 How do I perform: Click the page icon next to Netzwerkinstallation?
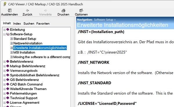[x=11, y=43]
